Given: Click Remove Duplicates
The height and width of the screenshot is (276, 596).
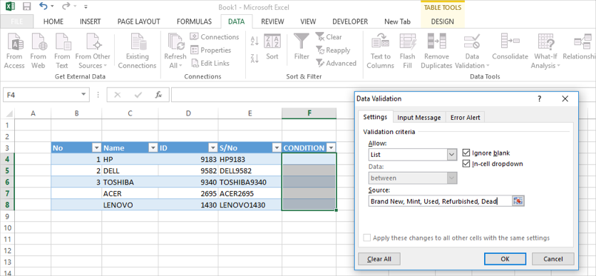Looking at the screenshot, I should coord(436,51).
